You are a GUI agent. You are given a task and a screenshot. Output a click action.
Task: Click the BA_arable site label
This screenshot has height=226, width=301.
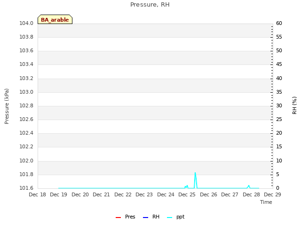coord(55,19)
